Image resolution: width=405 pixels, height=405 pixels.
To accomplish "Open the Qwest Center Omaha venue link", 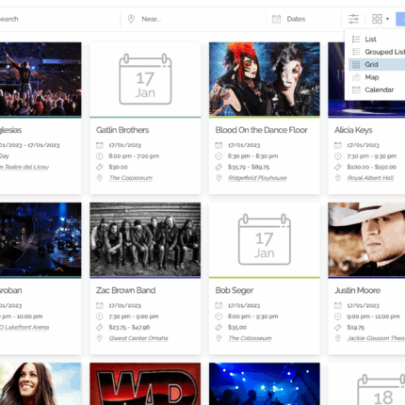I will point(138,338).
